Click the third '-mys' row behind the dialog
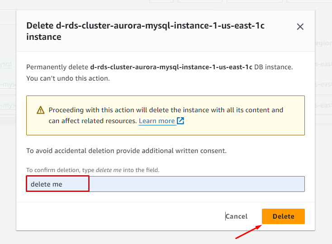The height and width of the screenshot is (244, 332). click(x=8, y=105)
